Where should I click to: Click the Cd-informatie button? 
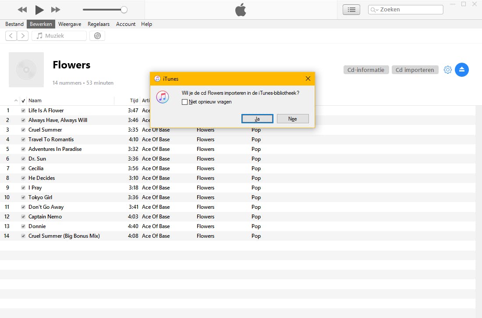[366, 69]
